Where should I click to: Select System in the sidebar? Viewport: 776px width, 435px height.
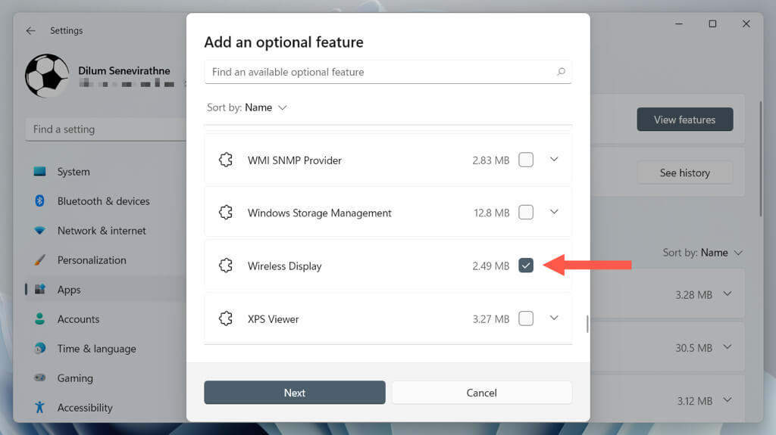(74, 172)
